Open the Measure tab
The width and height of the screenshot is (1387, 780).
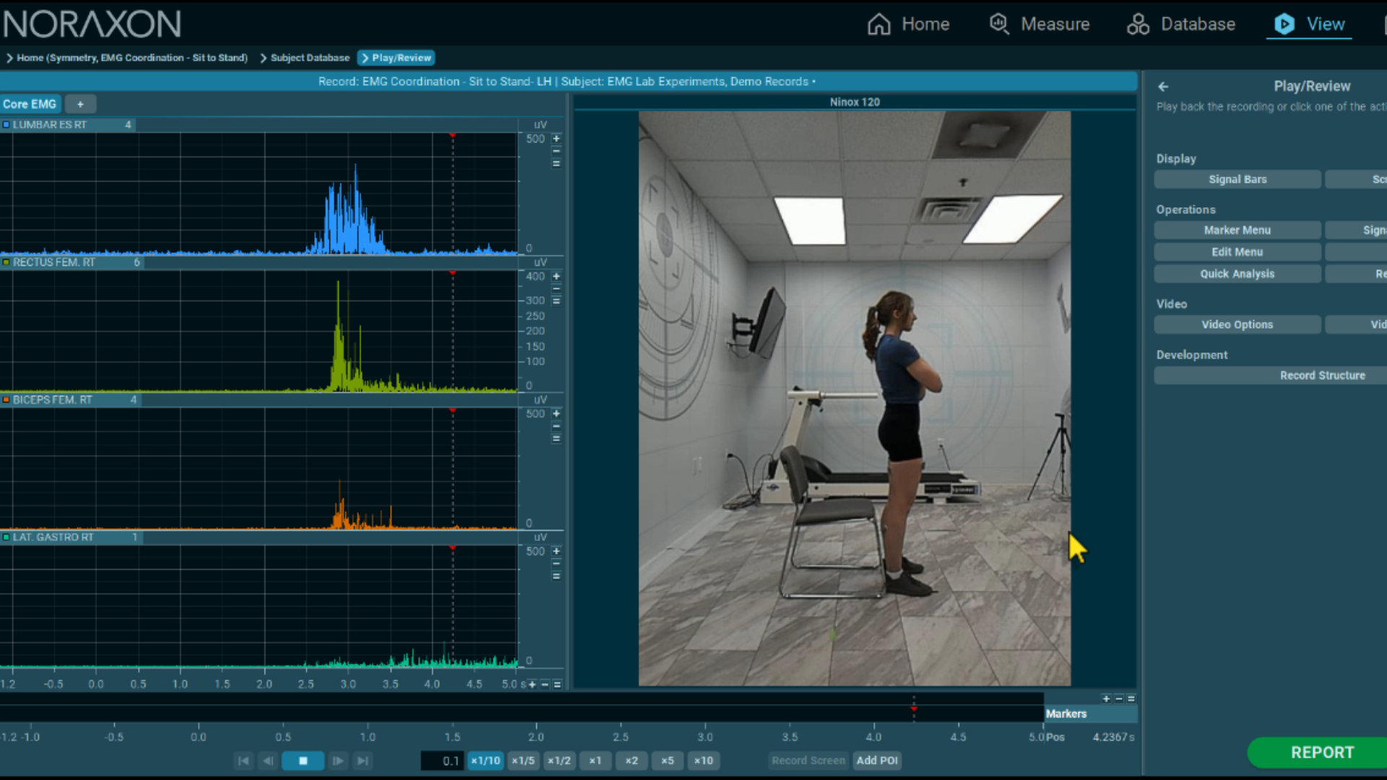[1039, 24]
